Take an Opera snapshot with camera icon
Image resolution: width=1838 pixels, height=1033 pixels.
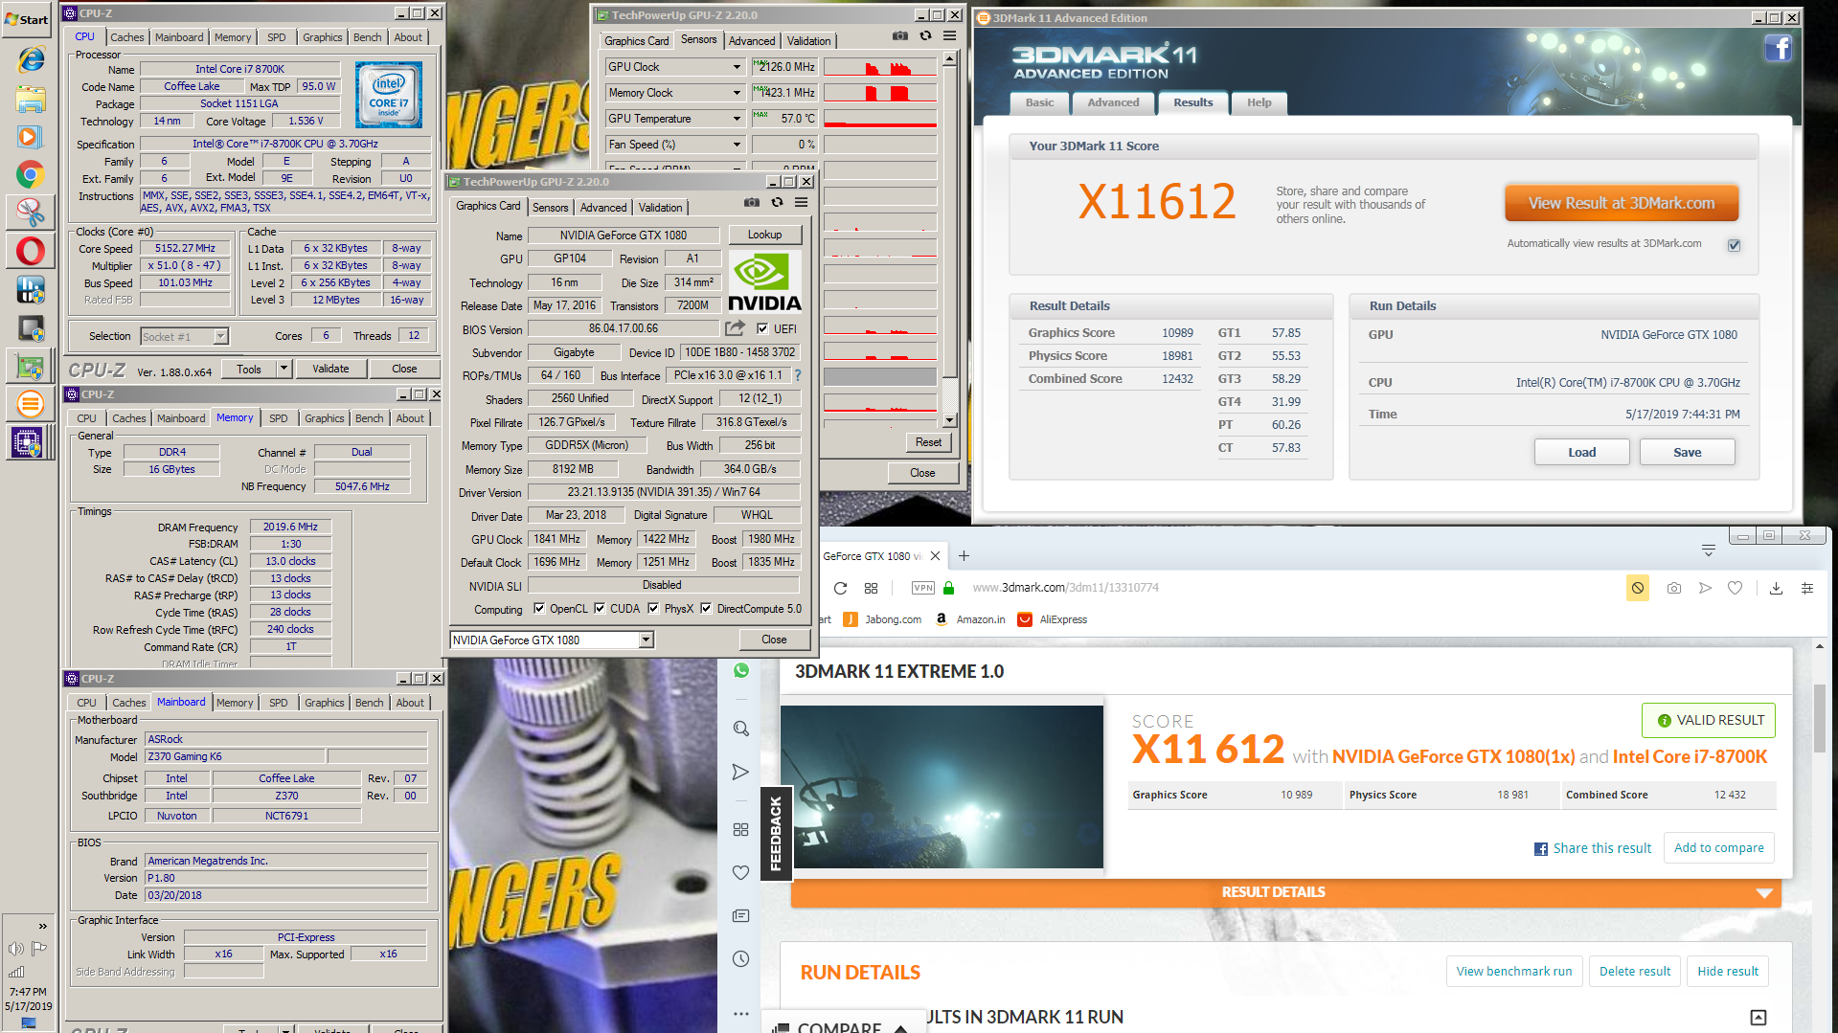(1673, 588)
